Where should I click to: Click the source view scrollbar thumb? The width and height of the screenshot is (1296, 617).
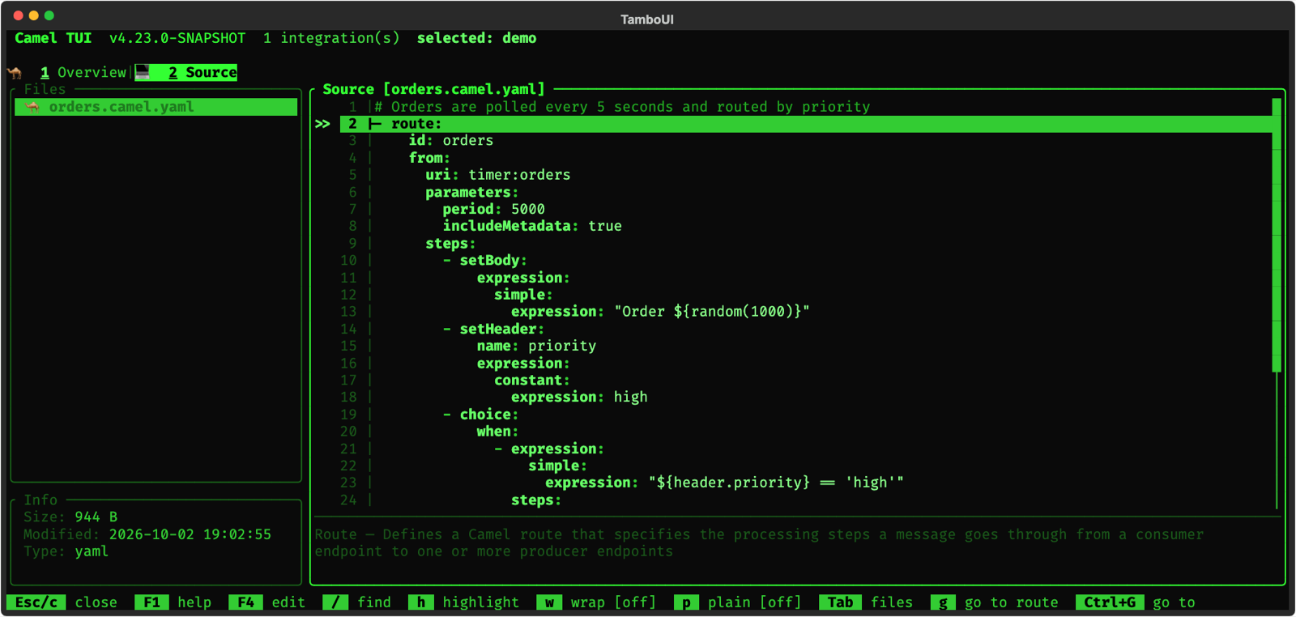(x=1277, y=235)
